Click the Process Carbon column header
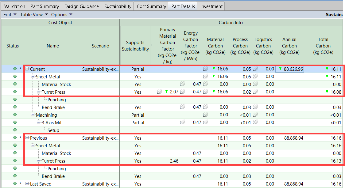 pyautogui.click(x=240, y=46)
